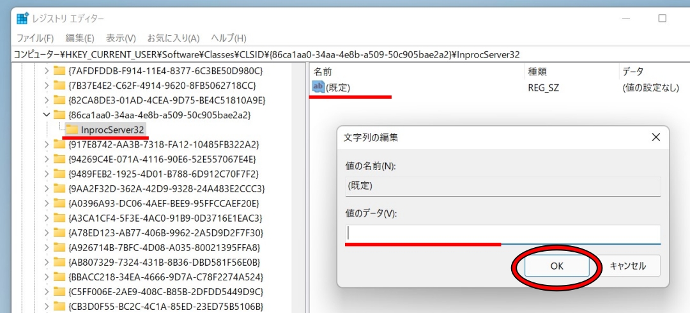Viewport: 690px width, 313px height.
Task: Close the 文字列の編集 dialog with X
Action: [x=655, y=137]
